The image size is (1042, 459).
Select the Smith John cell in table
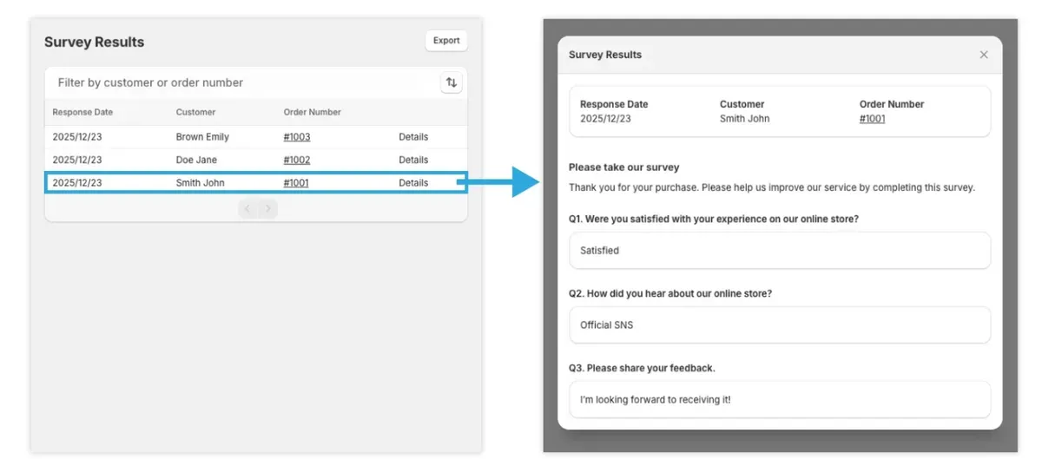200,183
